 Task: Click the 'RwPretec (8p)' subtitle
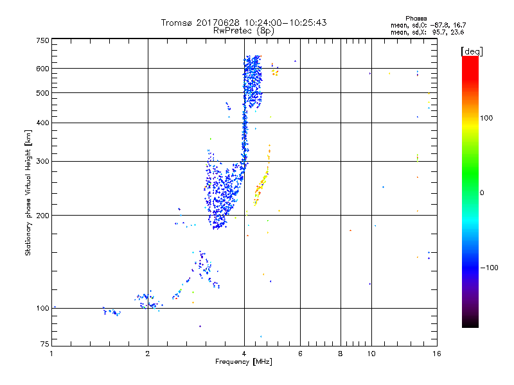[244, 31]
